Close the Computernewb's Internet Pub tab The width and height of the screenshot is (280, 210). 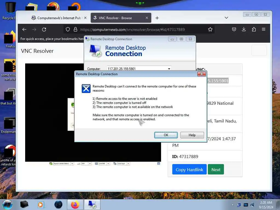pyautogui.click(x=85, y=18)
